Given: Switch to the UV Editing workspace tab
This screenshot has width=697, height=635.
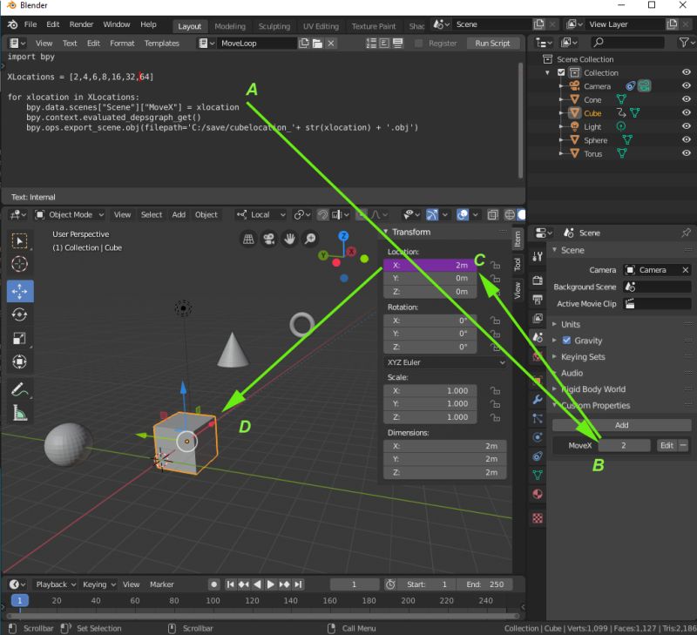Looking at the screenshot, I should pos(321,26).
